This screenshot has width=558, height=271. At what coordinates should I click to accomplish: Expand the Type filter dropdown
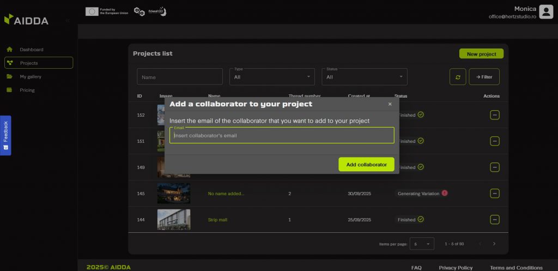point(272,77)
